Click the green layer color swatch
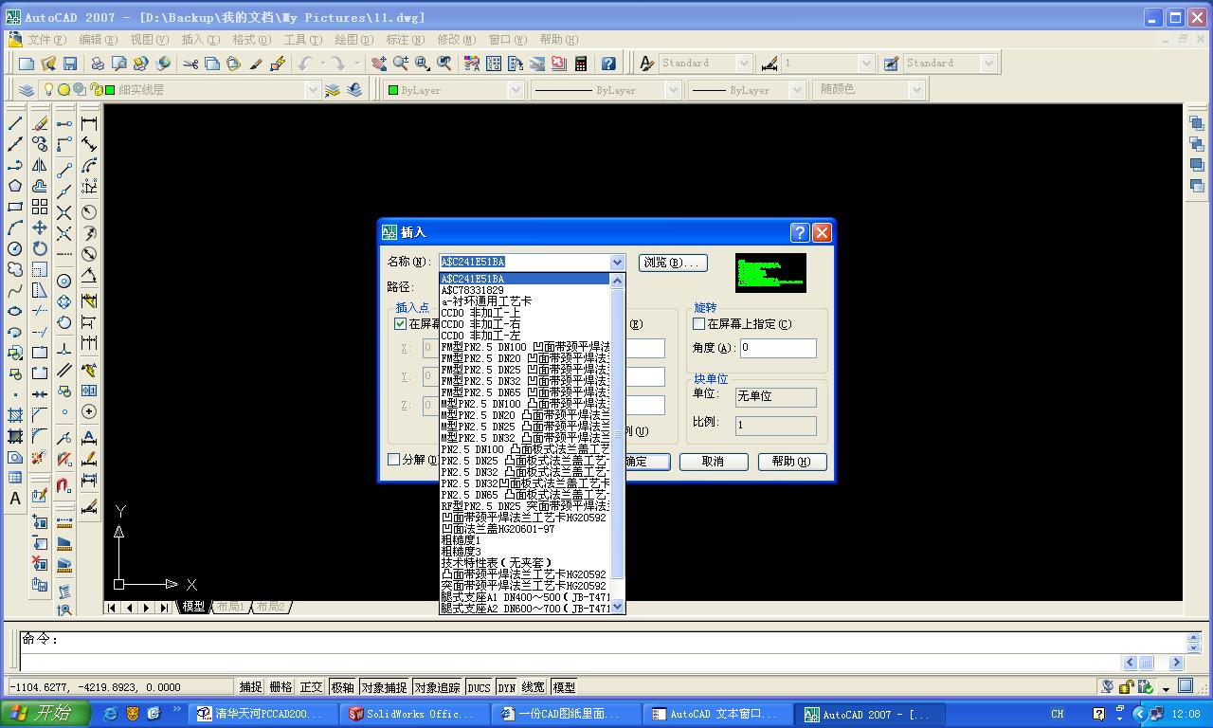This screenshot has width=1213, height=728. 110,90
